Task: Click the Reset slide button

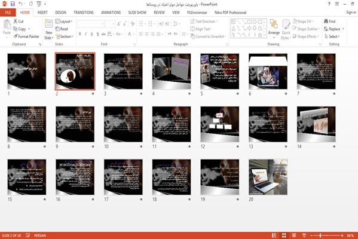Action: (x=62, y=29)
